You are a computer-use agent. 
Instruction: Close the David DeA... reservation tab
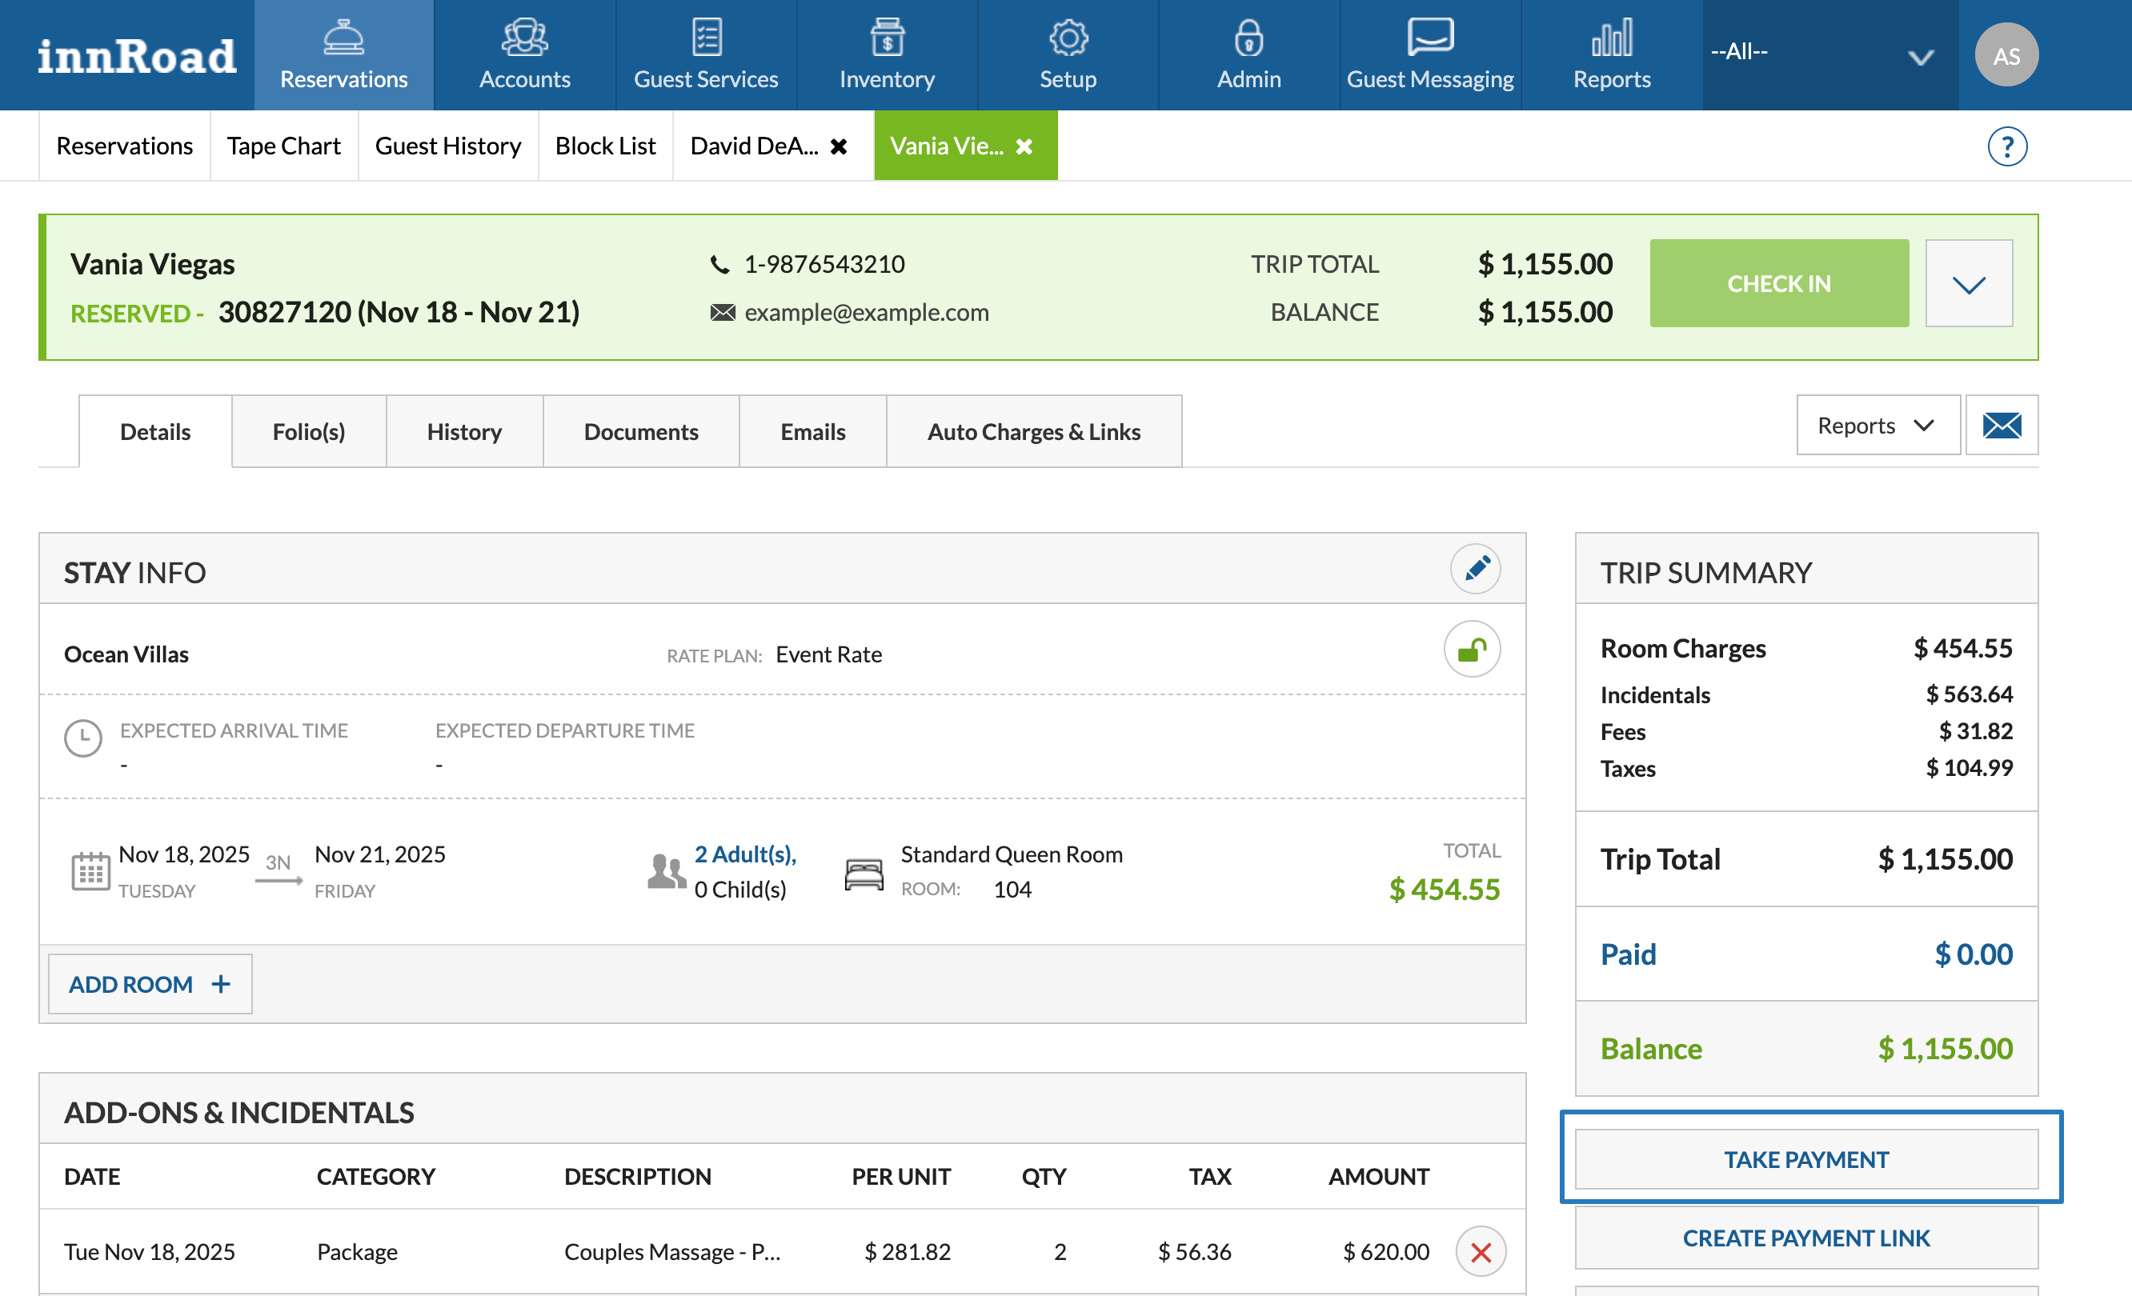click(x=839, y=146)
